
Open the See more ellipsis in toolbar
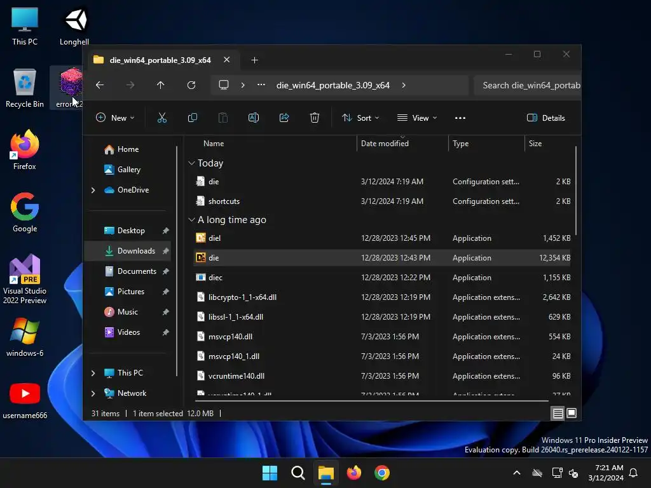[x=460, y=118]
